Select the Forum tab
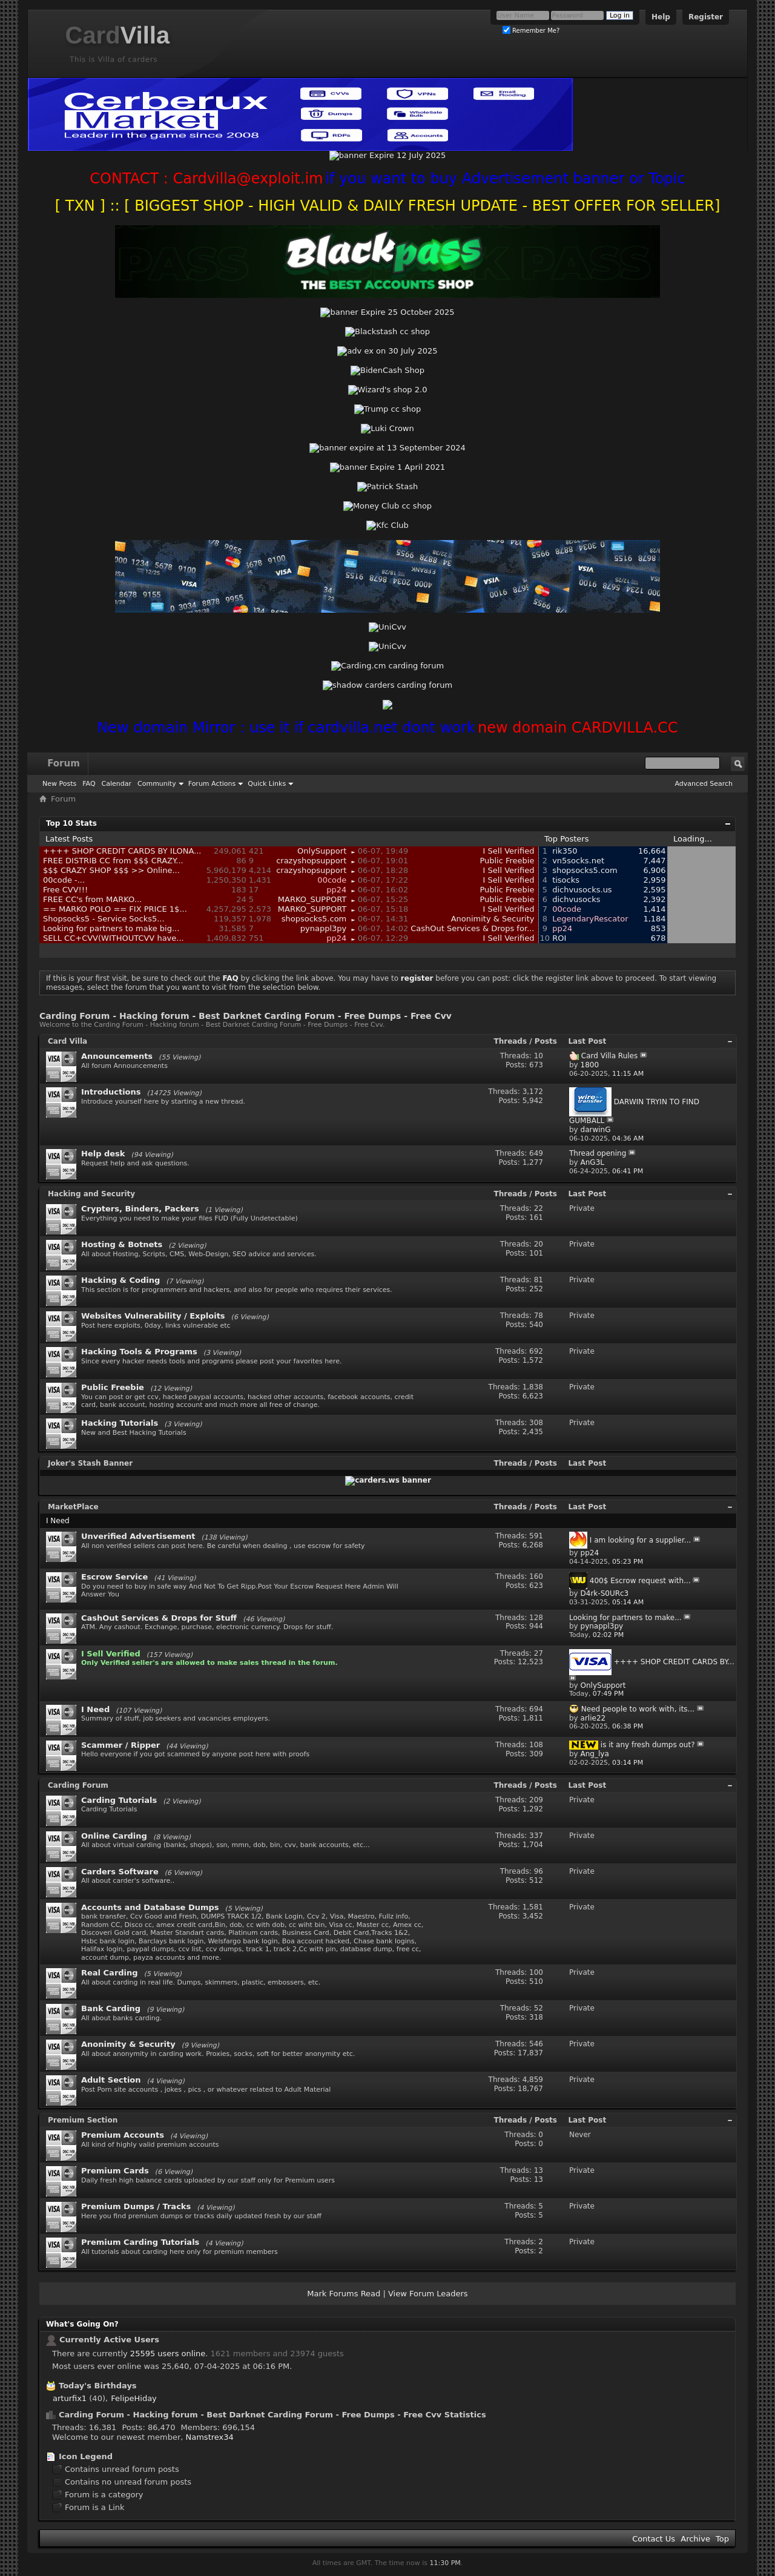 point(63,763)
